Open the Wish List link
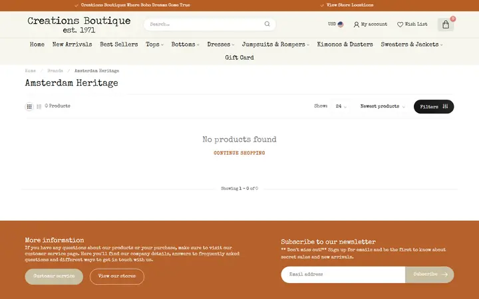This screenshot has width=479, height=299. click(412, 24)
